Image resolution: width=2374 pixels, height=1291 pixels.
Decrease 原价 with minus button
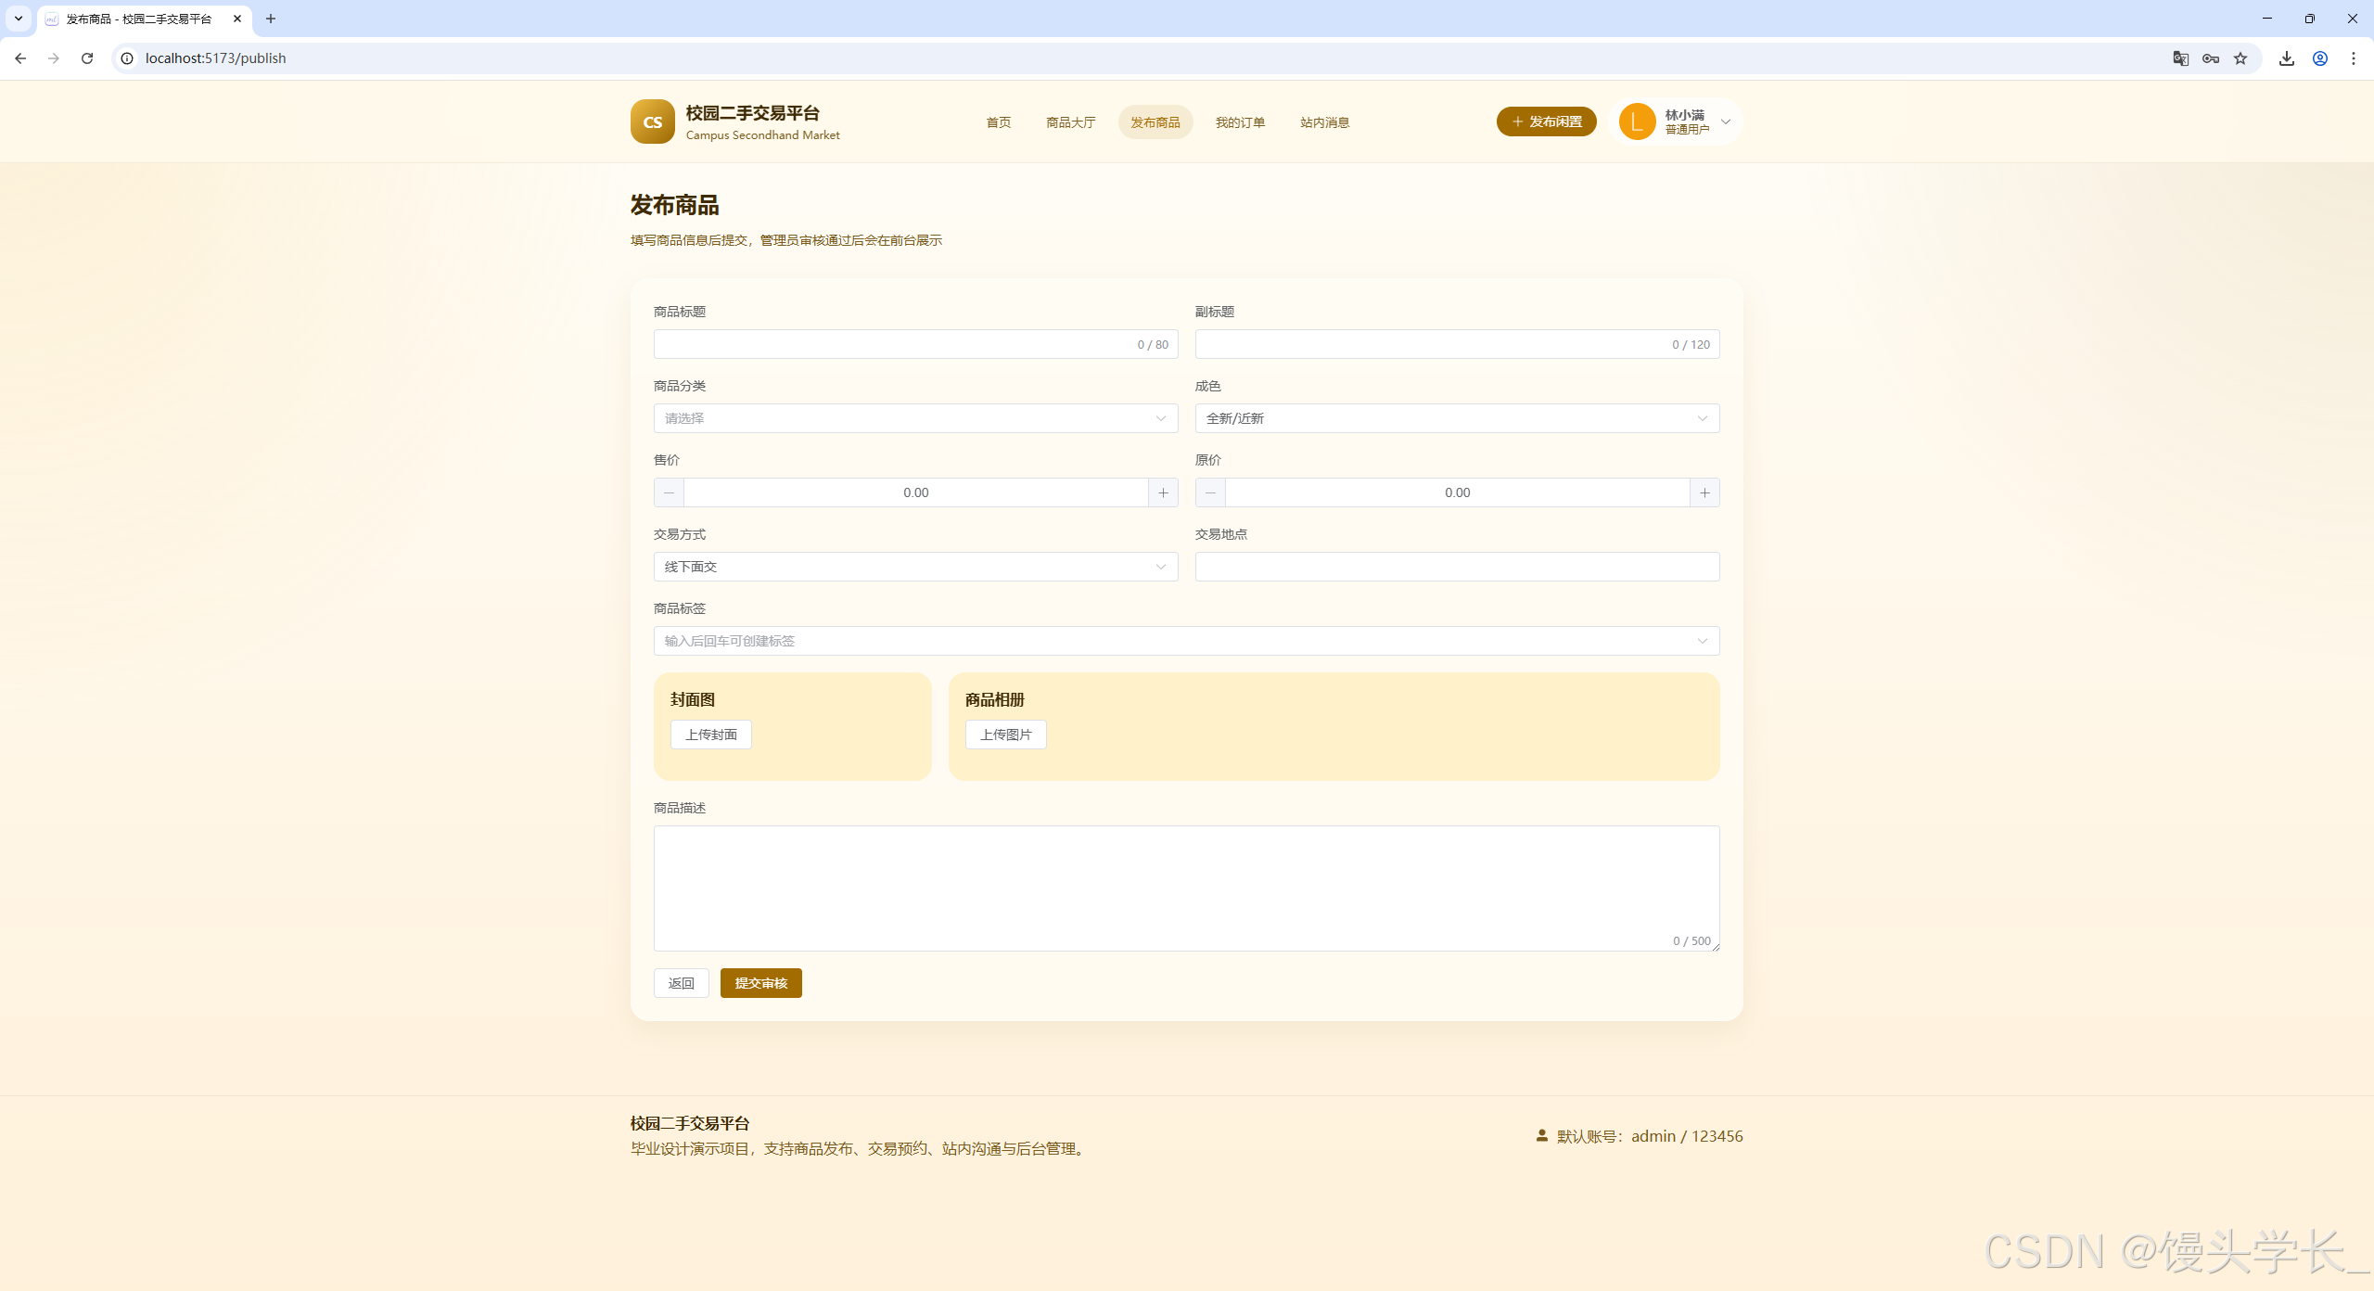pyautogui.click(x=1210, y=492)
